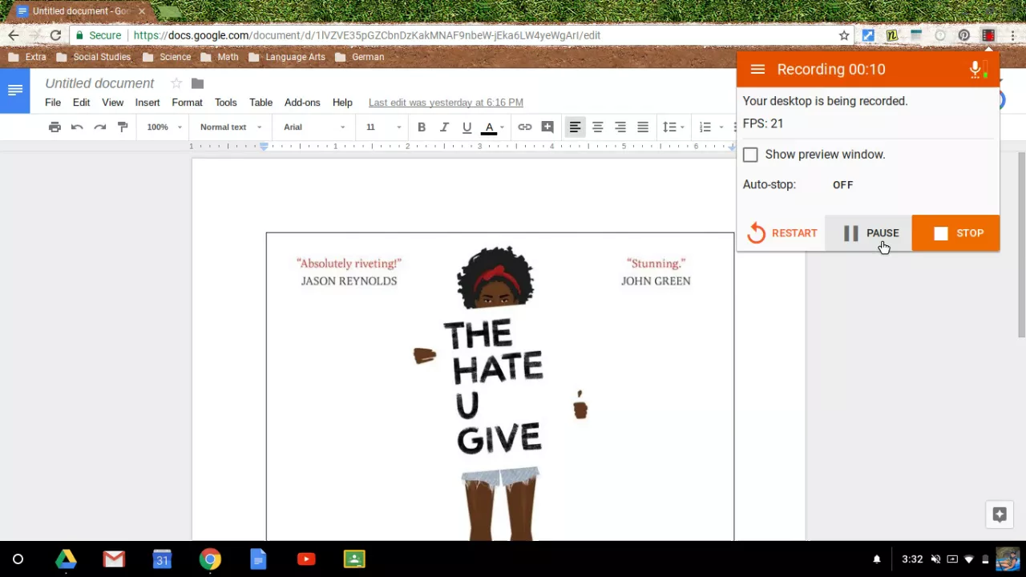Open line spacing options
Screen dimensions: 1026x577
coord(672,127)
